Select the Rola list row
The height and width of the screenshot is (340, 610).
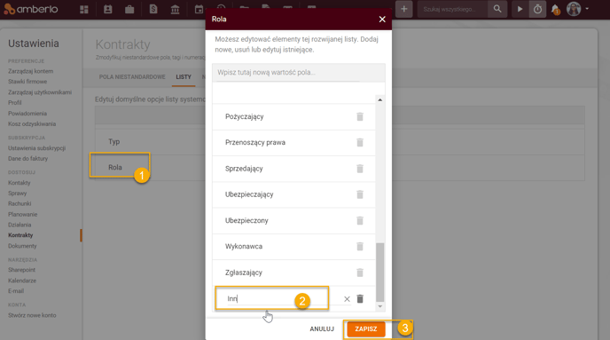pos(115,168)
